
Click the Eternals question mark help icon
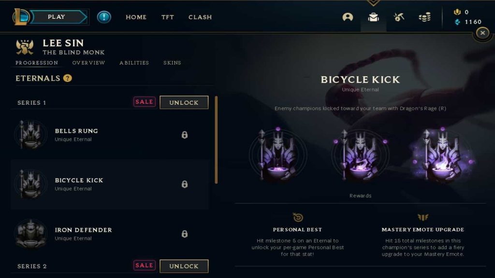tap(67, 78)
